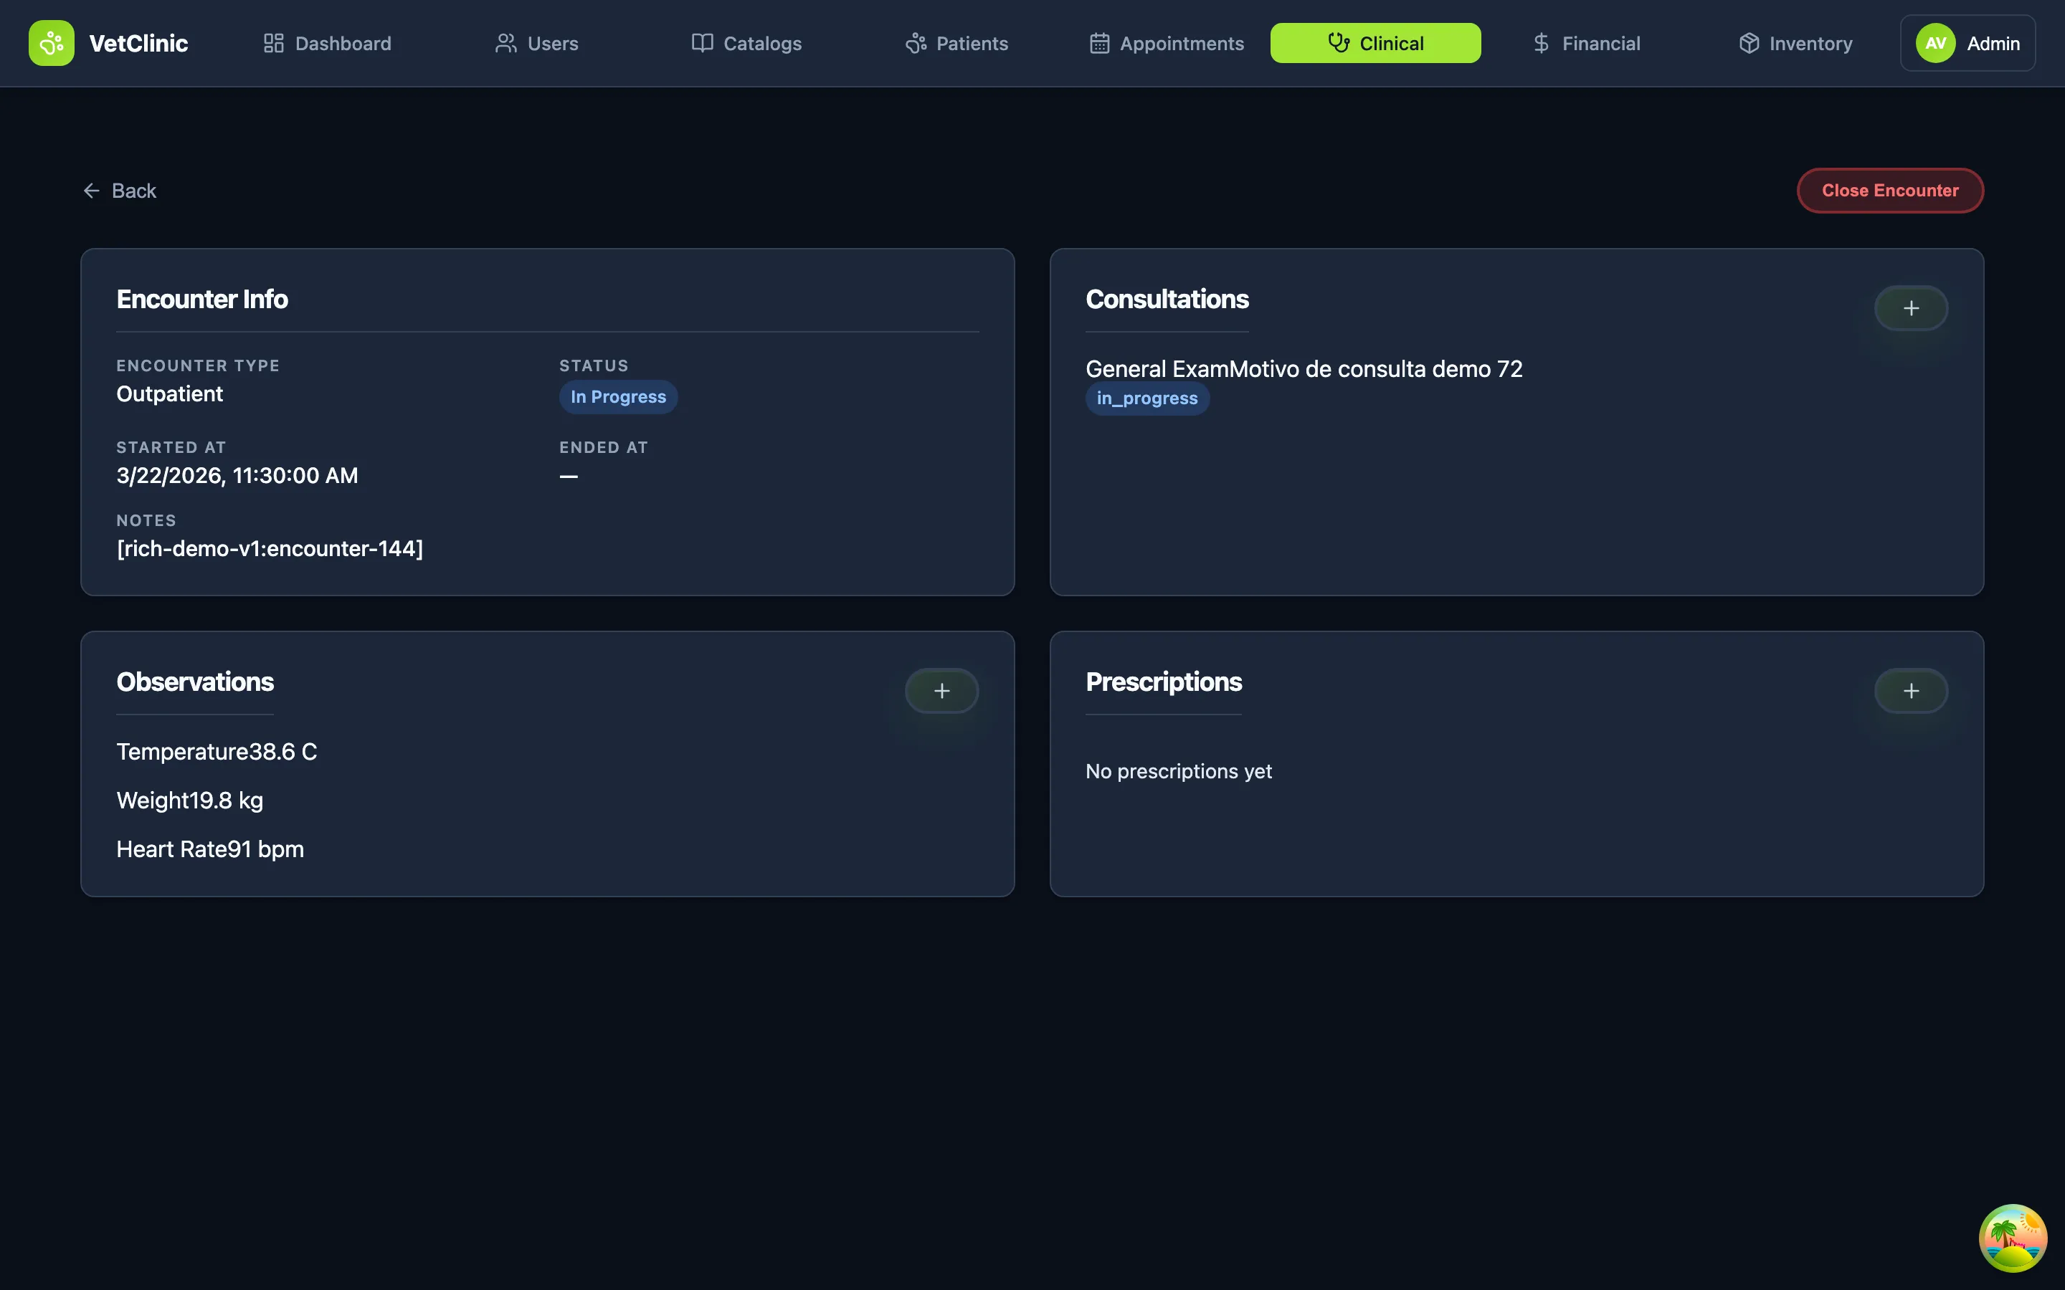The width and height of the screenshot is (2065, 1290).
Task: Open the Appointments tab
Action: point(1167,43)
